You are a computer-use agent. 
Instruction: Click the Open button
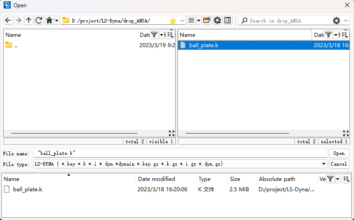[339, 154]
